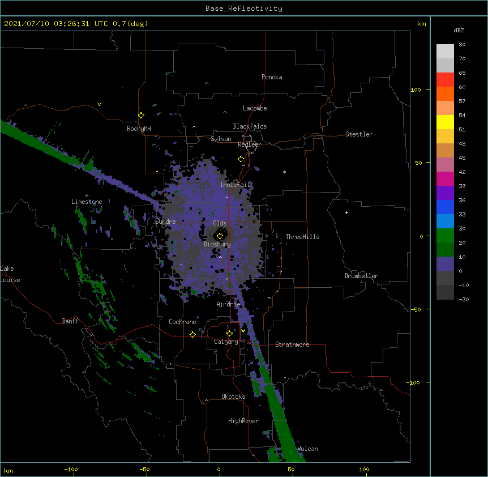
Task: Click the dBZ legend heading
Action: tap(459, 31)
